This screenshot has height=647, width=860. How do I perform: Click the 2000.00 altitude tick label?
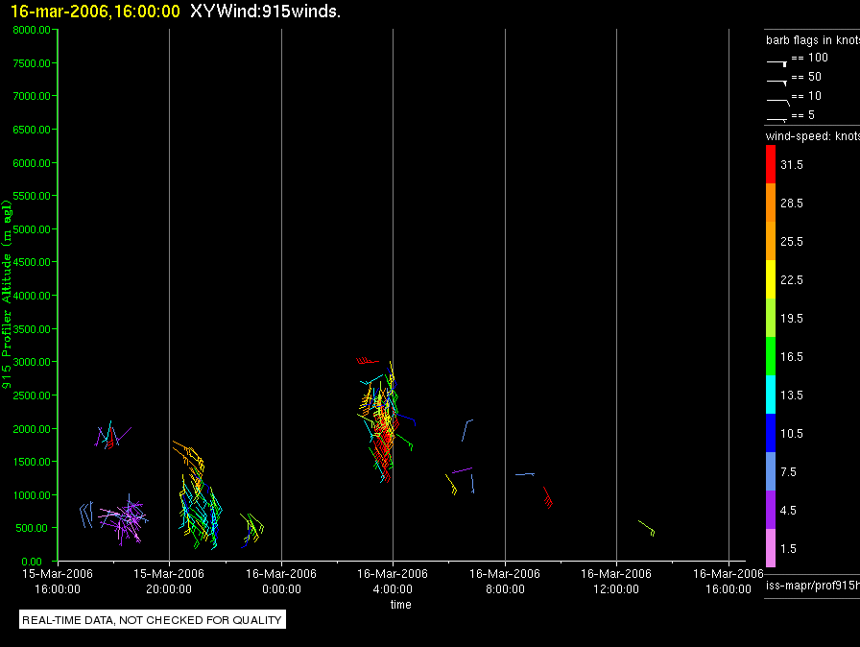[x=32, y=429]
